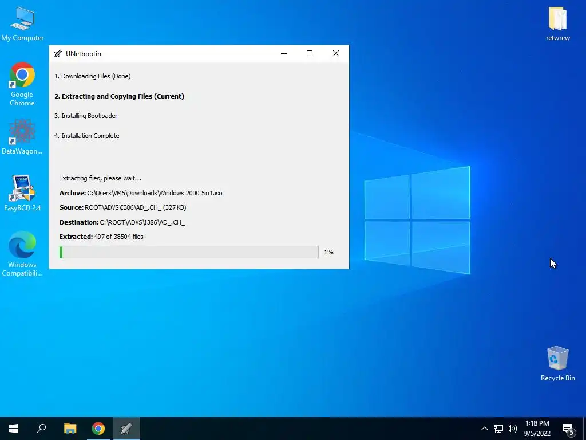
Task: Open network status tray icon
Action: tap(498, 429)
